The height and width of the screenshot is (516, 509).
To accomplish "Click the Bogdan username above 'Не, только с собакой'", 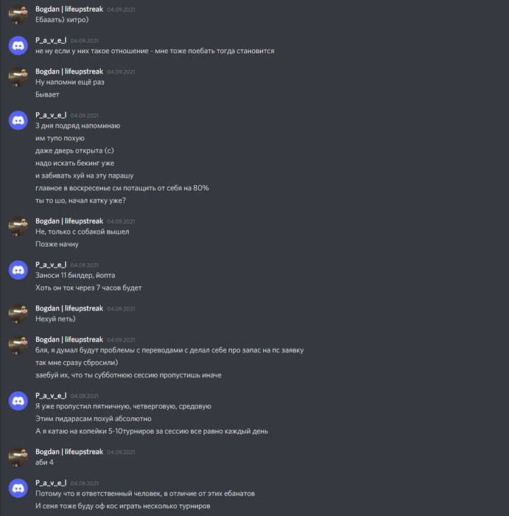I will pyautogui.click(x=69, y=221).
